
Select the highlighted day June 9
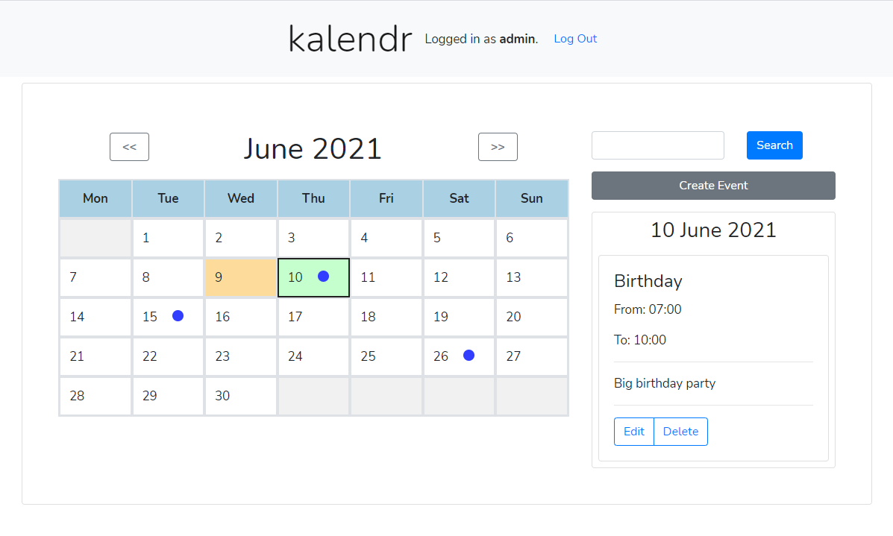tap(240, 277)
